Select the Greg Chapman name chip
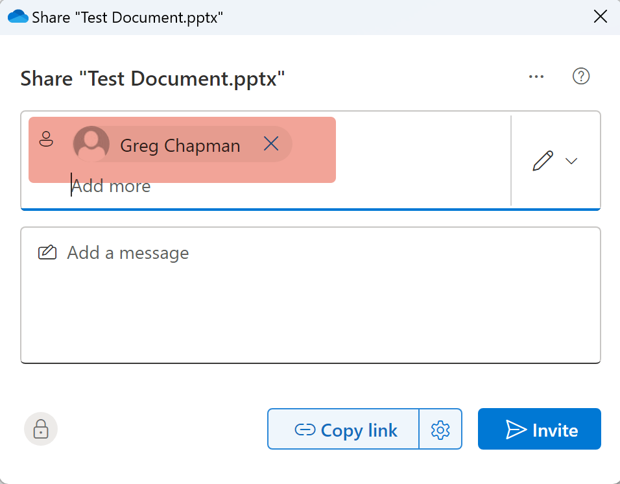Screen dimensions: 620x484 pos(180,145)
